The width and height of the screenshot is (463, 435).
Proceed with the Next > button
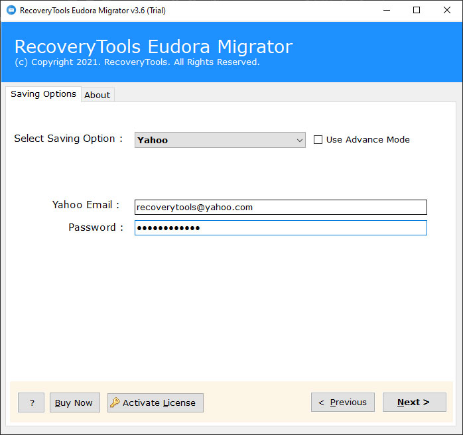tap(415, 402)
